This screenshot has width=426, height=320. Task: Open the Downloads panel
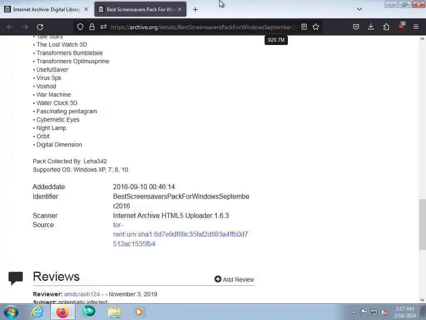[x=371, y=27]
